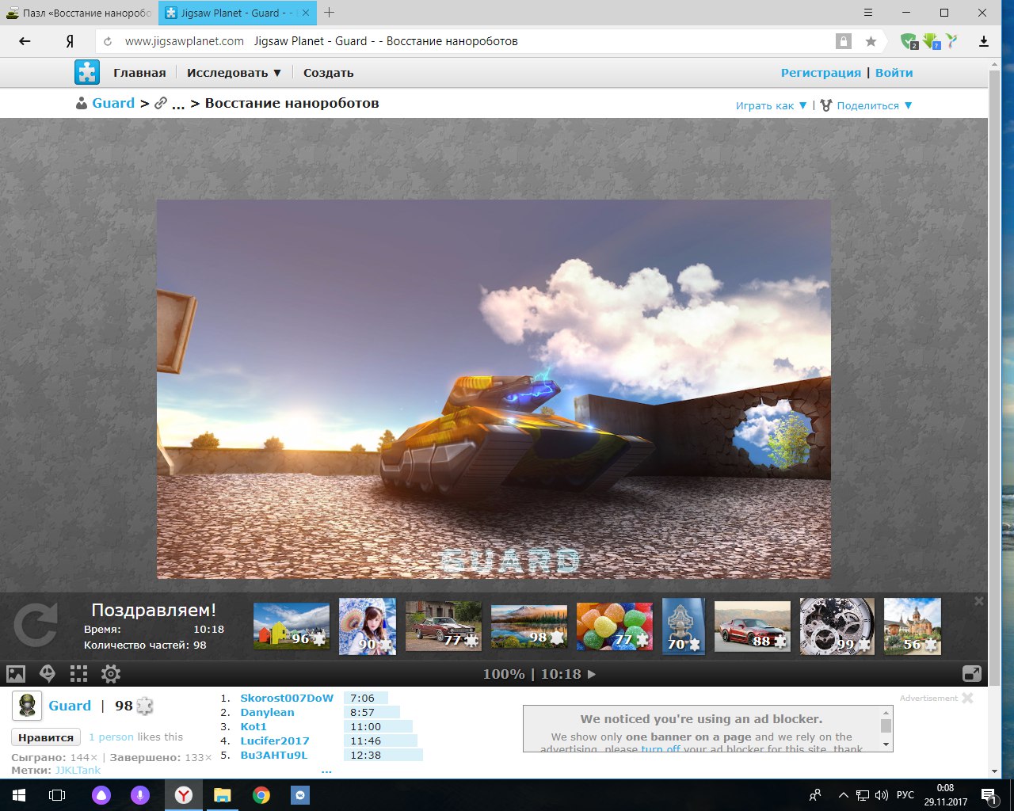Switch to the Пазл «Восстание нанороботов» tab
Image resolution: width=1014 pixels, height=811 pixels.
[x=78, y=13]
